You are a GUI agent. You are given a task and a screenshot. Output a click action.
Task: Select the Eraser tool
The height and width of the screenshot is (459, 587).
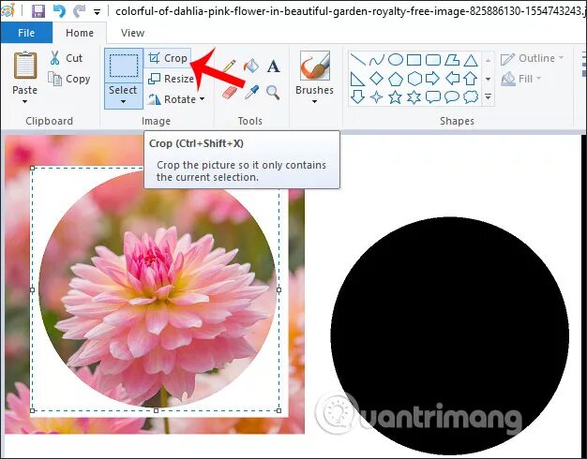pos(230,92)
